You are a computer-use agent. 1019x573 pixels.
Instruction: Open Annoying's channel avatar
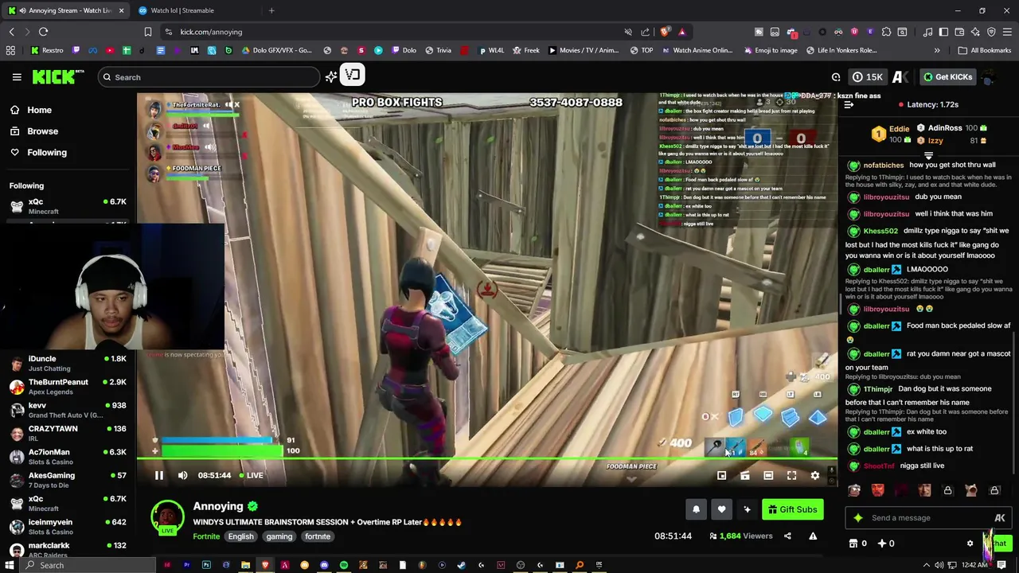click(x=168, y=516)
